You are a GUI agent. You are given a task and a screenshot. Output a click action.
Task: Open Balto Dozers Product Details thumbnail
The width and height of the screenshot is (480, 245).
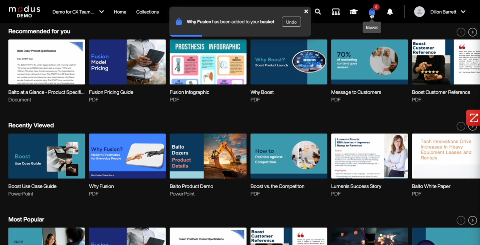(208, 156)
